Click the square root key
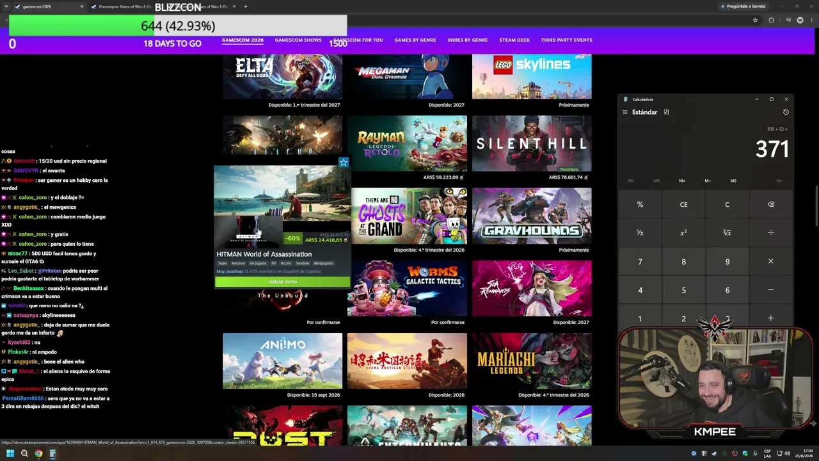819x461 pixels. tap(727, 233)
